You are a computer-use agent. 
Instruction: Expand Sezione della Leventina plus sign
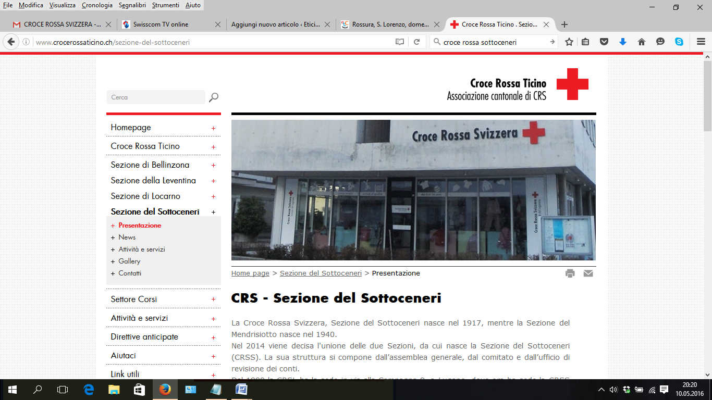click(213, 181)
